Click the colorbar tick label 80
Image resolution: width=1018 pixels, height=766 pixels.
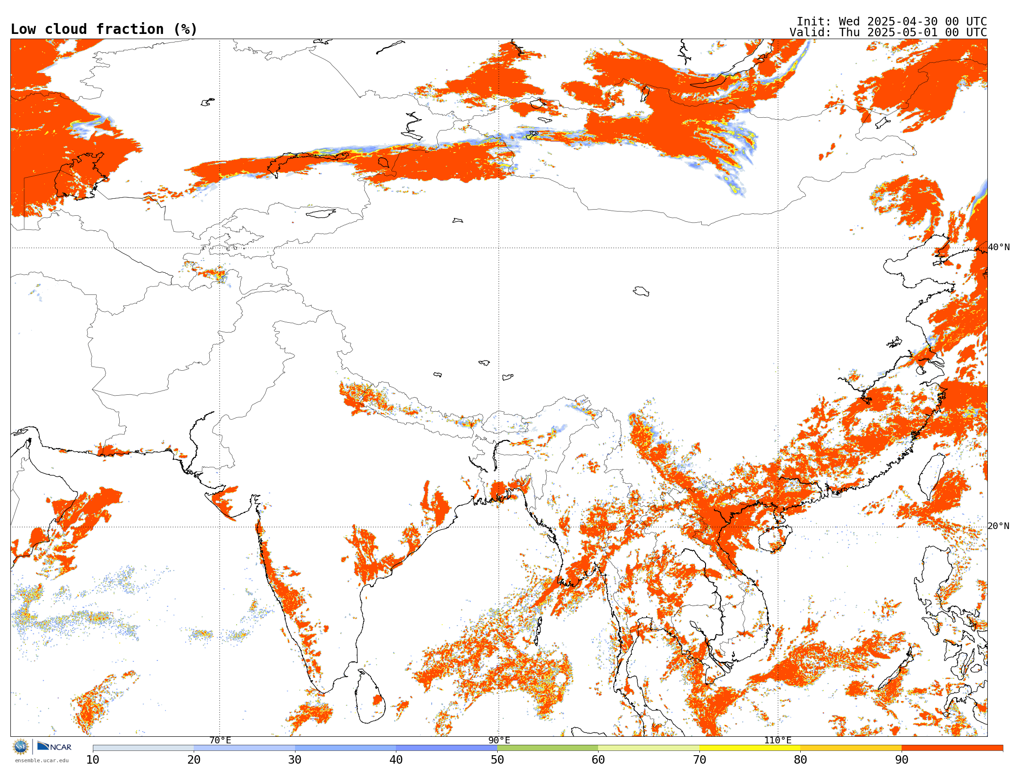pos(800,760)
